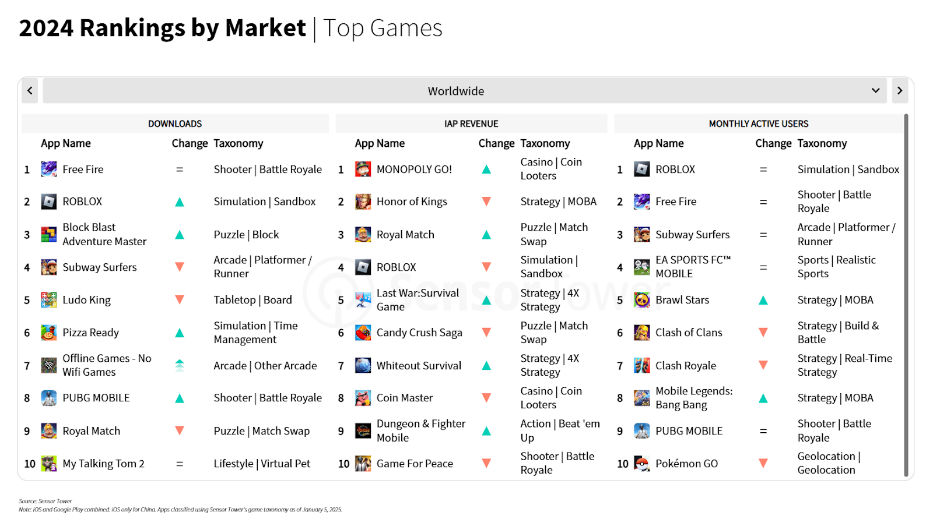Click the Pokémon GO app icon
Image resolution: width=933 pixels, height=519 pixels.
click(x=641, y=464)
